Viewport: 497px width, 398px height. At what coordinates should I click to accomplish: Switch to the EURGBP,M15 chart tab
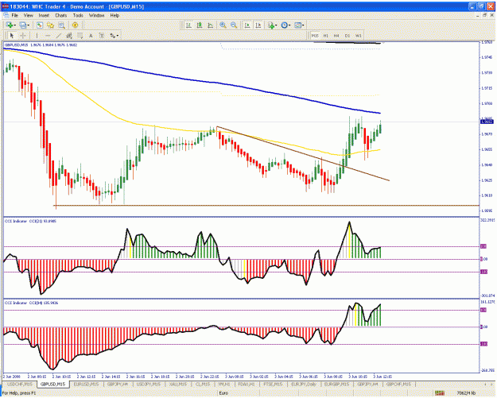(x=336, y=384)
